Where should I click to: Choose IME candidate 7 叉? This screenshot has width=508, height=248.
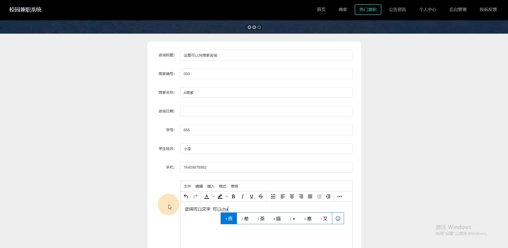coord(324,219)
